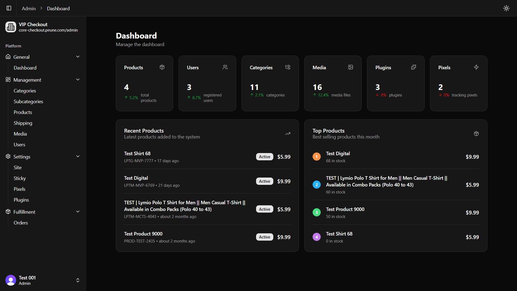Click the trending icon on Recent Products
This screenshot has width=517, height=291.
(288, 134)
